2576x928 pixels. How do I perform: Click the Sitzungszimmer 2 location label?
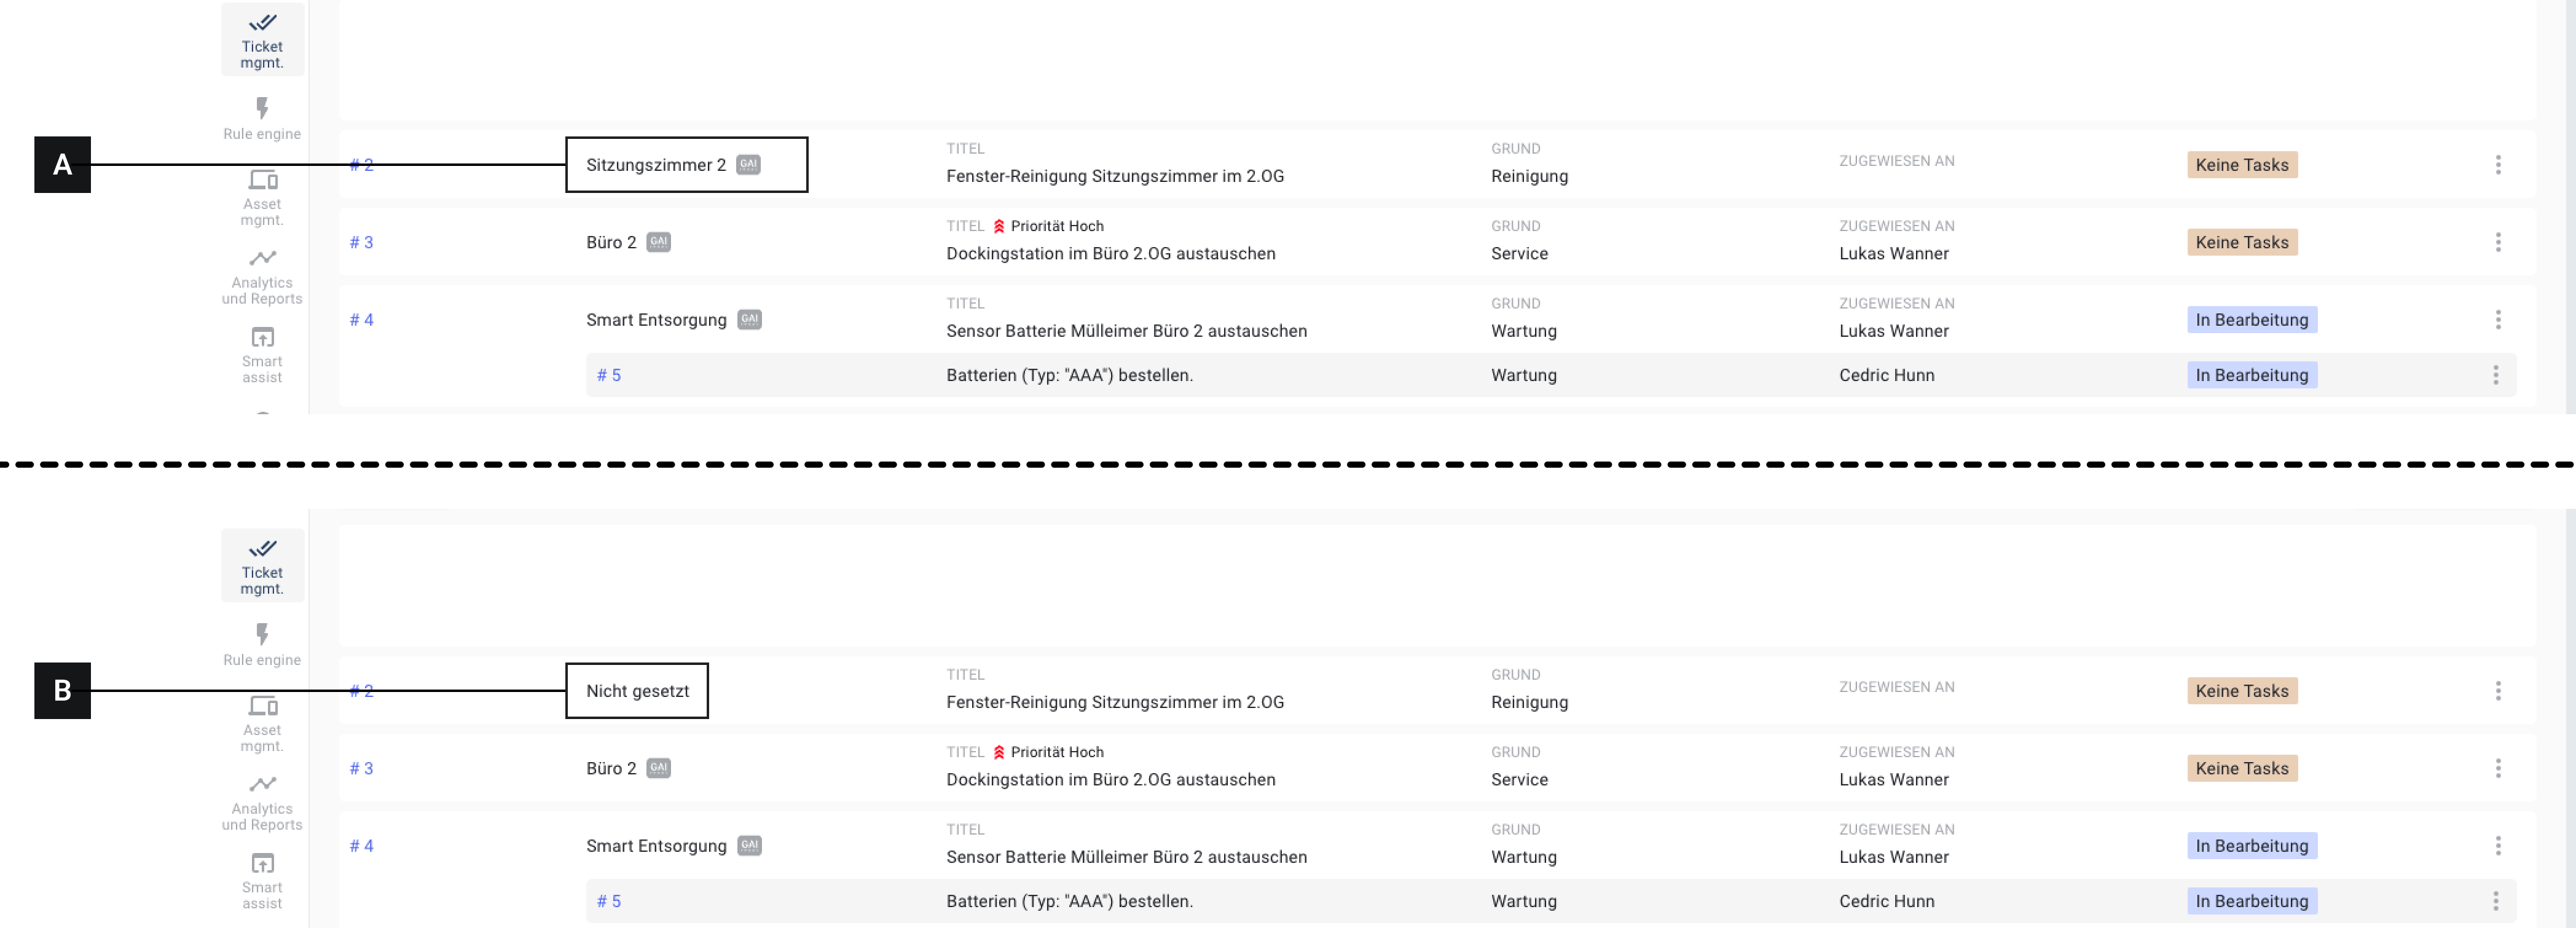(655, 165)
